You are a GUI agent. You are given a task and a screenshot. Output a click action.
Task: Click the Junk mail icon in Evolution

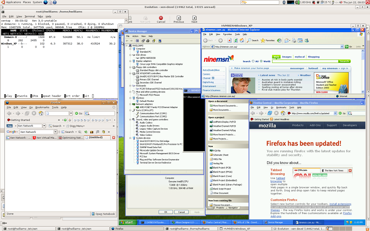pos(131,18)
